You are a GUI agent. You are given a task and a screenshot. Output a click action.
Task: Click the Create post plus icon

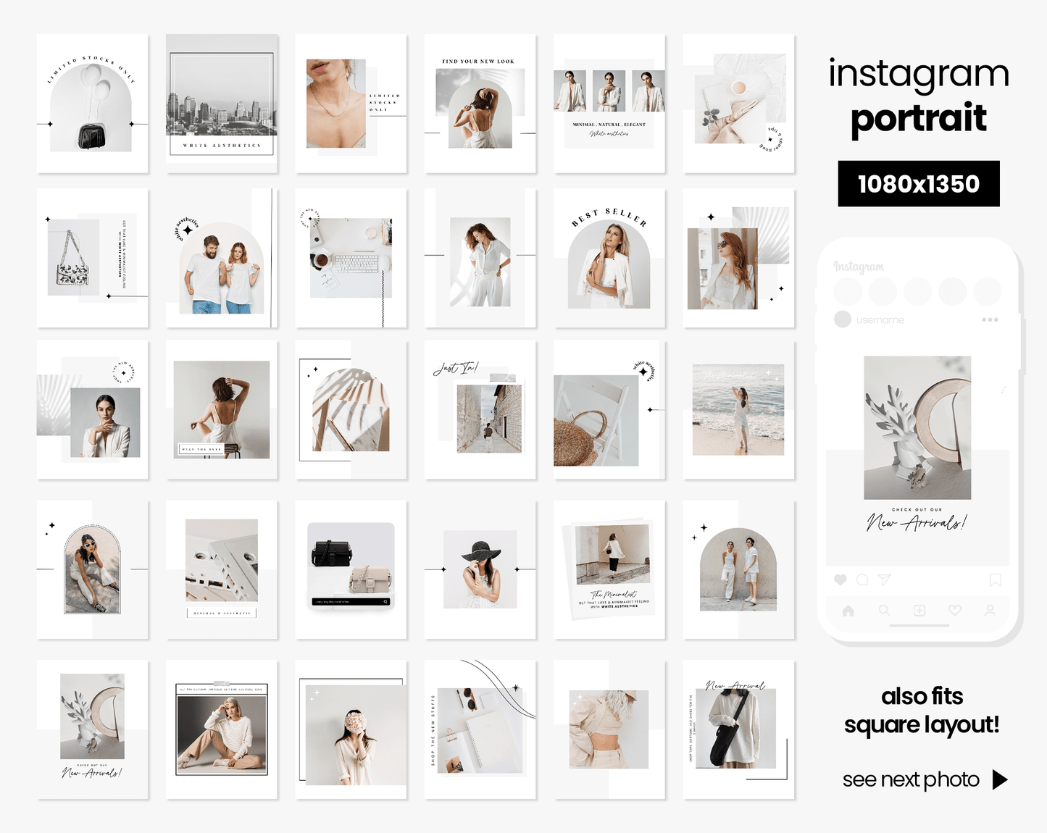click(x=919, y=611)
